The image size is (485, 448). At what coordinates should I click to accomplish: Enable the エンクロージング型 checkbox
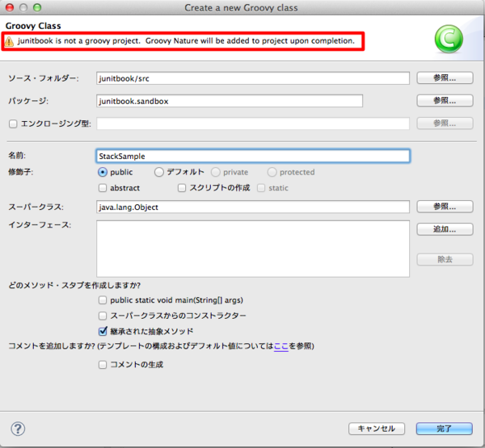tap(13, 124)
